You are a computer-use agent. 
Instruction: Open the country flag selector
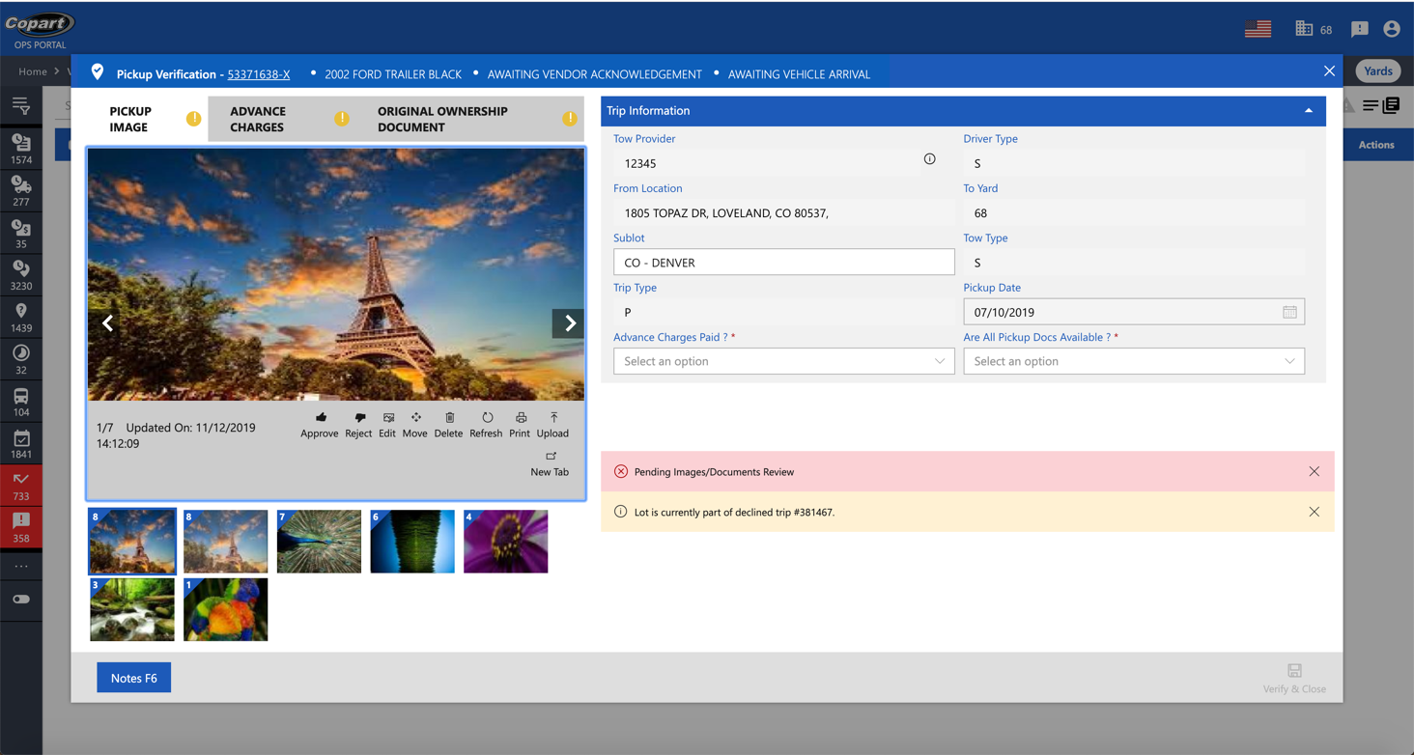(x=1258, y=29)
